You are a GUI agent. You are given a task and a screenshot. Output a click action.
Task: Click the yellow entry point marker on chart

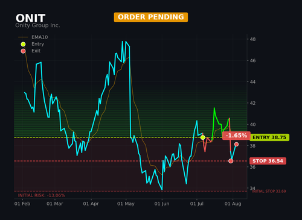[x=203, y=137]
